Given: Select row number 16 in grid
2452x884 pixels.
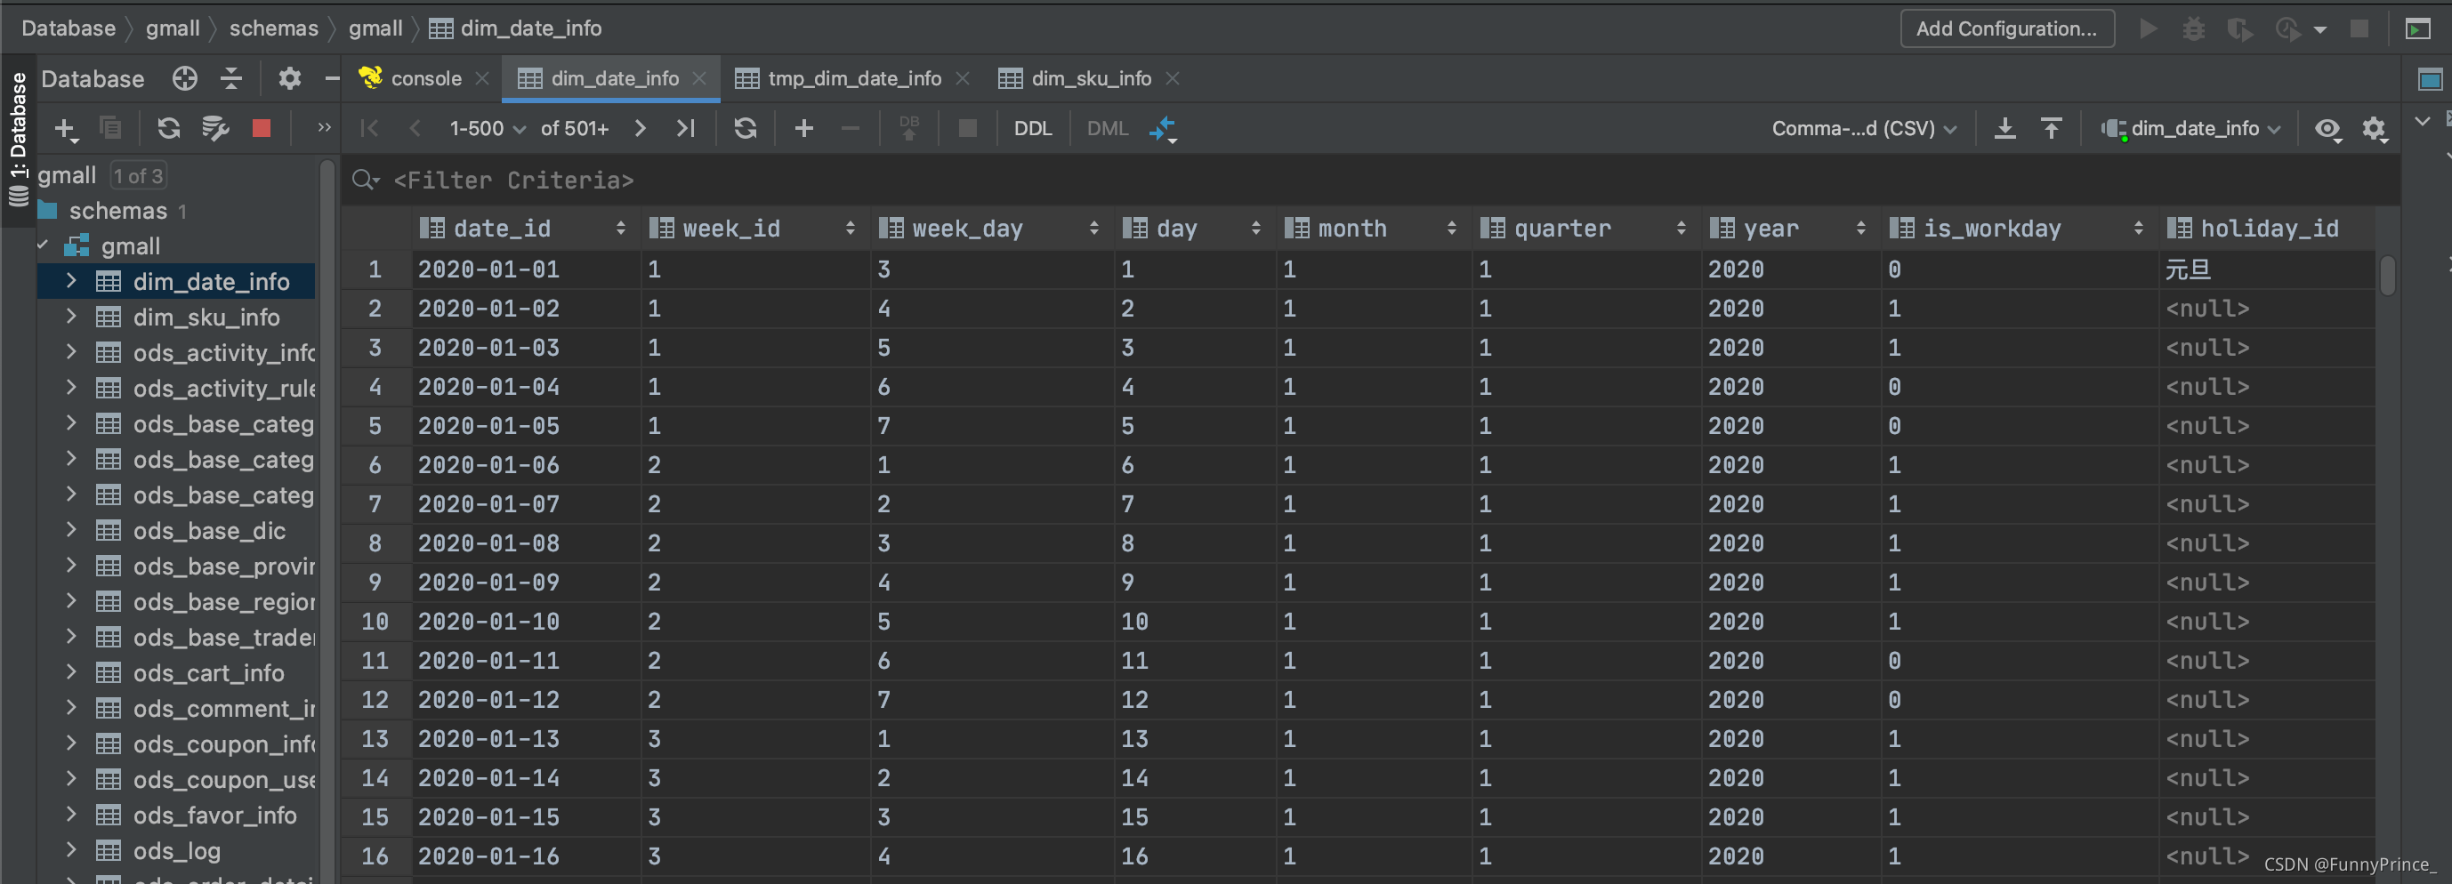Looking at the screenshot, I should [375, 856].
